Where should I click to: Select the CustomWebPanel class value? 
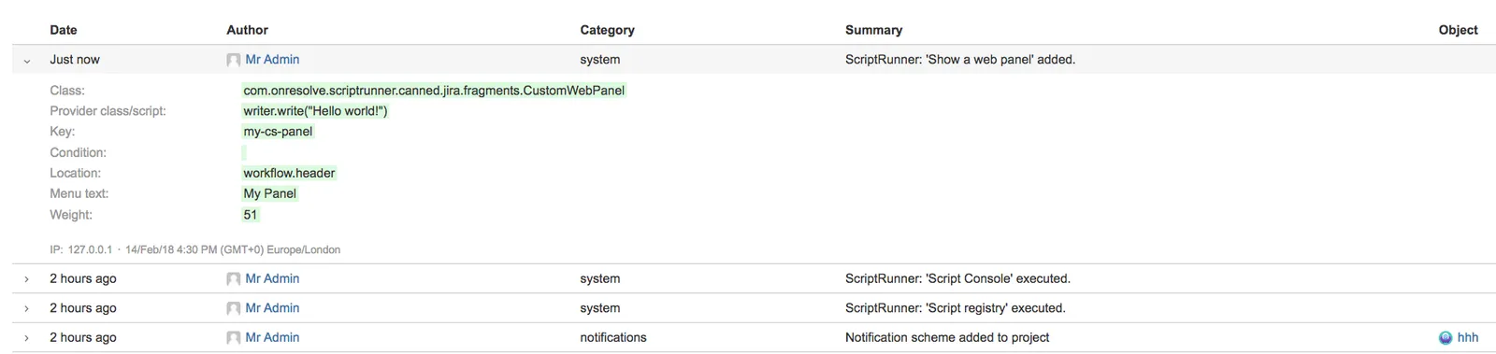434,91
